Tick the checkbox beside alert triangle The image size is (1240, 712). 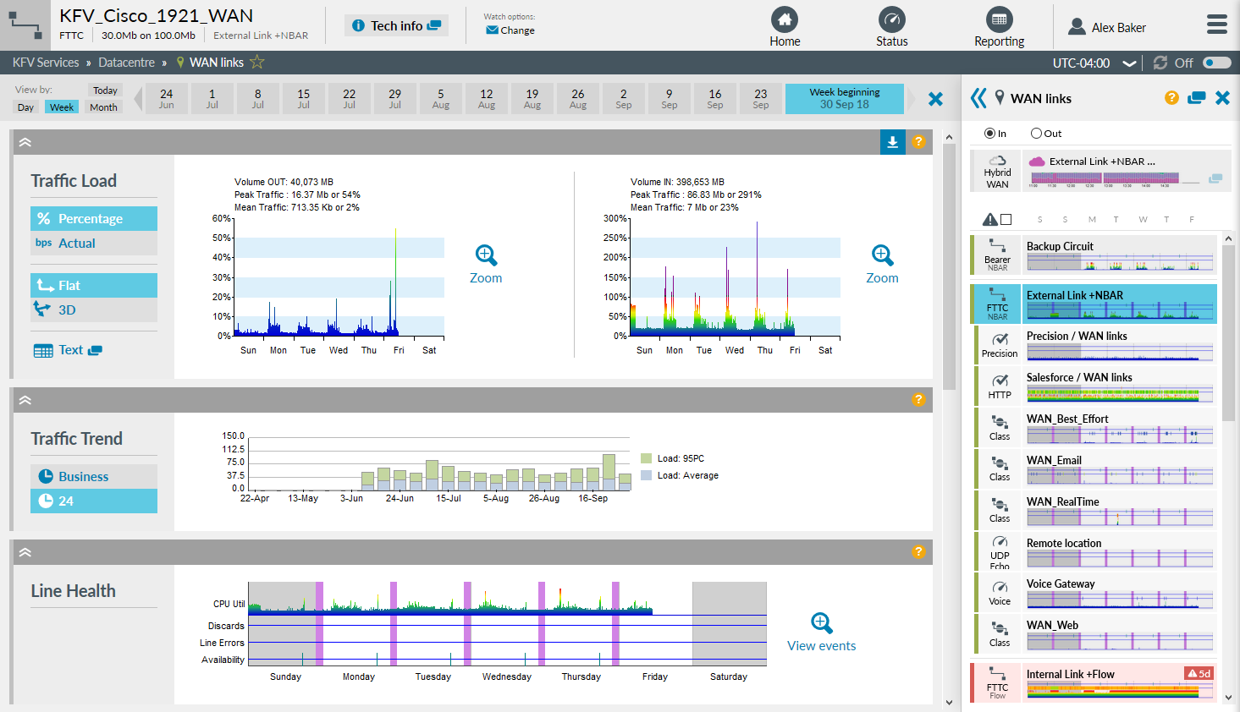[x=1006, y=219]
